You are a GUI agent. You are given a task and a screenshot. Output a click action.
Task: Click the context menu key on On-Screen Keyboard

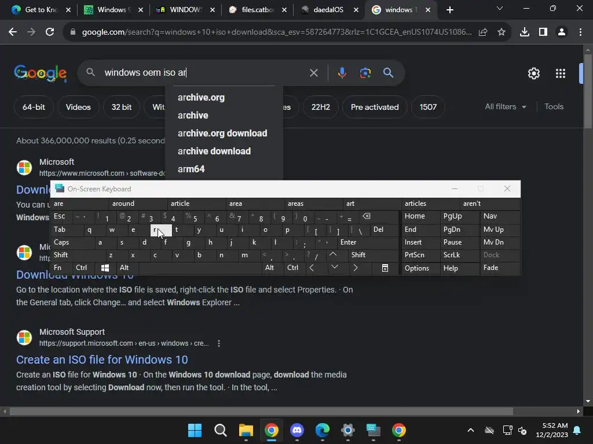[385, 268]
